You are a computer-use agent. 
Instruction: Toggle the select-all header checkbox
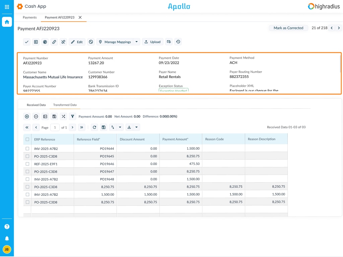coord(27,139)
